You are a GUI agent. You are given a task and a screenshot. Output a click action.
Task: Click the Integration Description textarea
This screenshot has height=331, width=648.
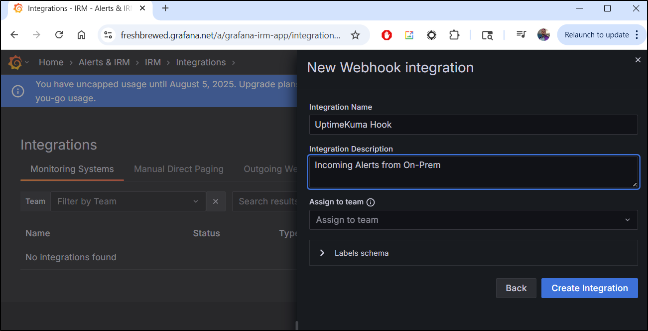pyautogui.click(x=473, y=172)
